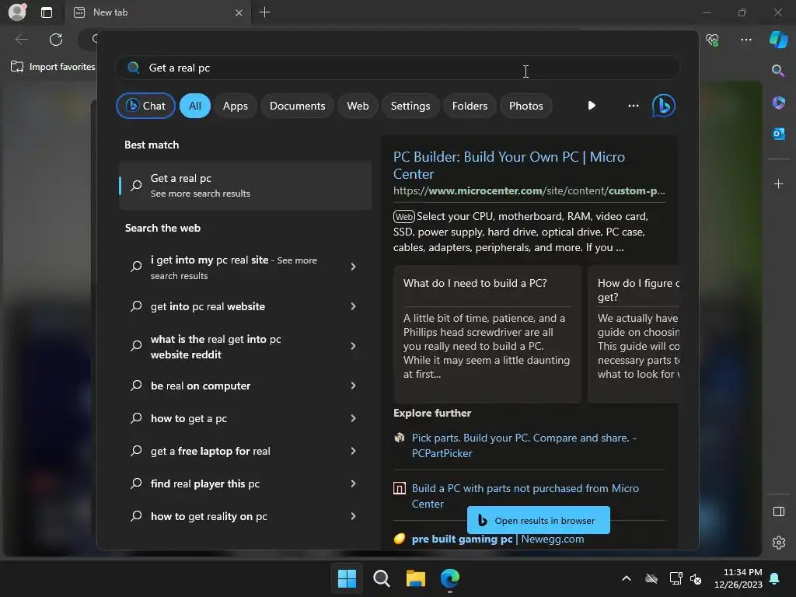
Task: Expand 'i get into my pc real site' suggestion
Action: [354, 267]
